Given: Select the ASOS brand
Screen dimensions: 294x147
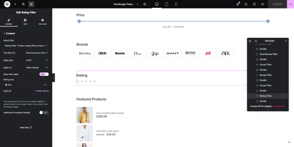Looking at the screenshot, I should click(x=102, y=53).
